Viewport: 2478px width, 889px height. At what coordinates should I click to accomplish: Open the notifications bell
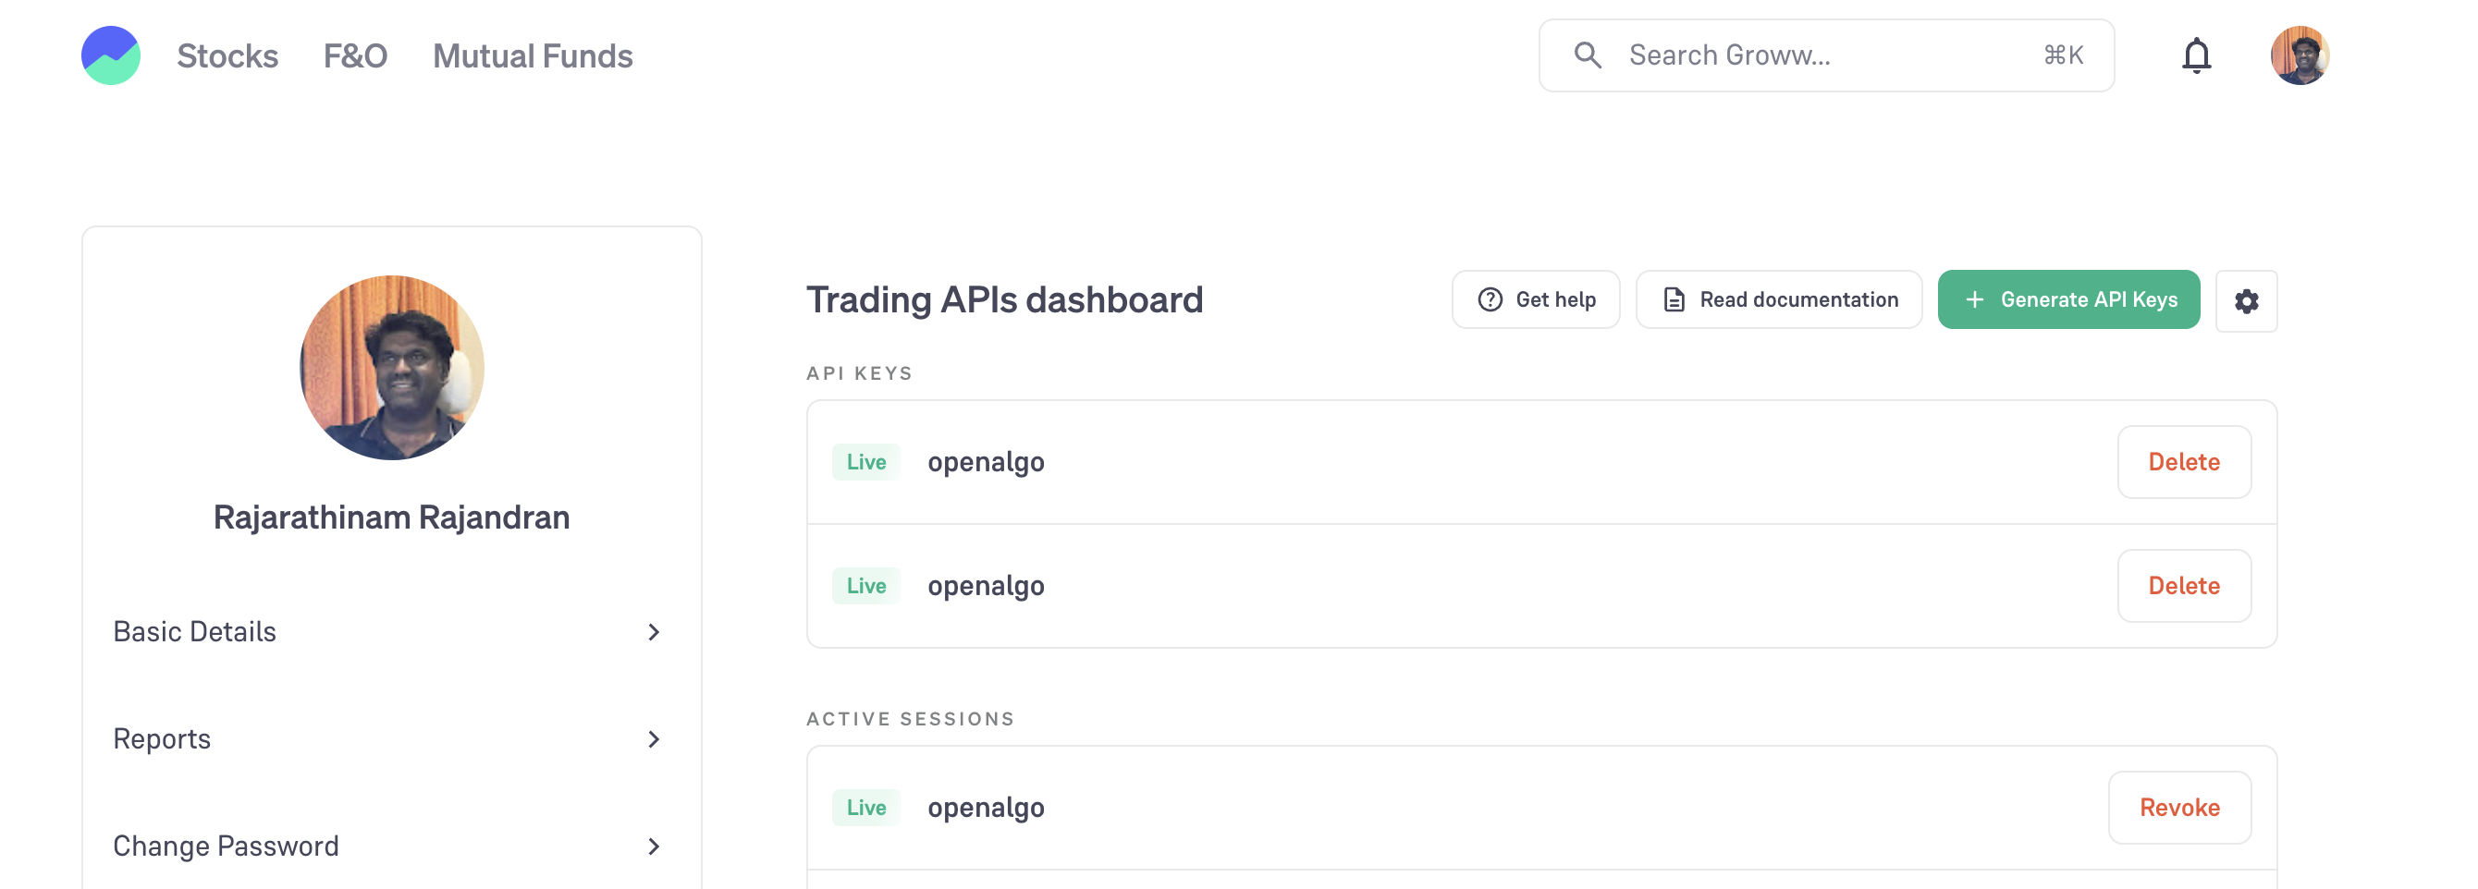click(2196, 55)
